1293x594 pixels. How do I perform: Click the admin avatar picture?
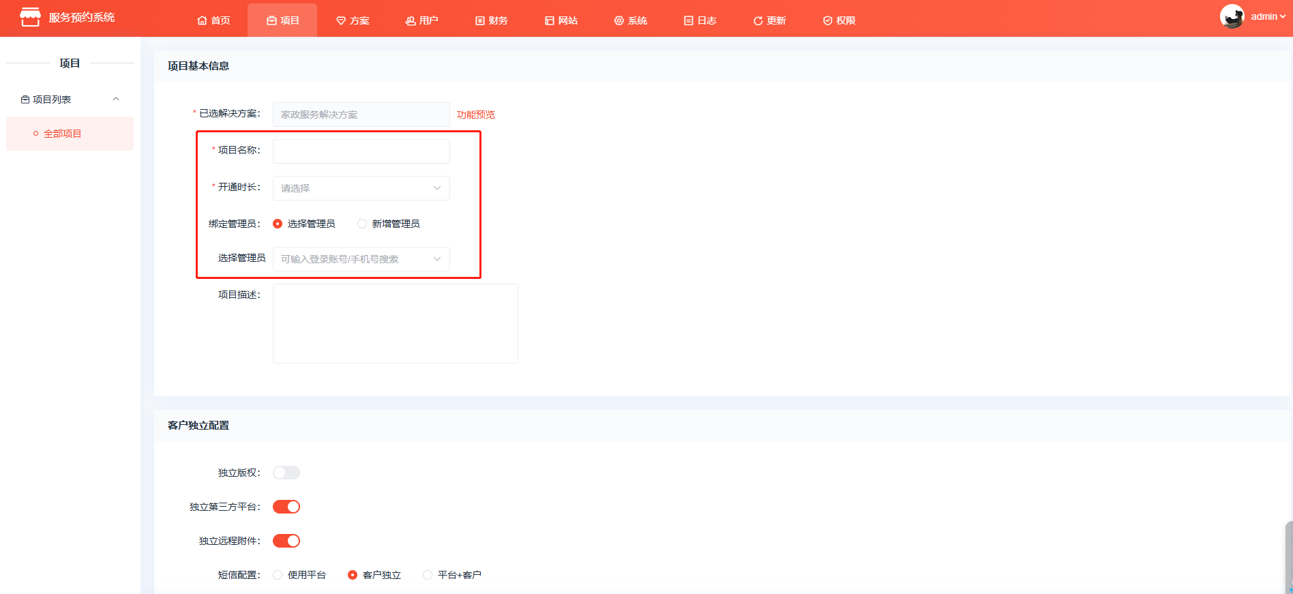(1232, 16)
